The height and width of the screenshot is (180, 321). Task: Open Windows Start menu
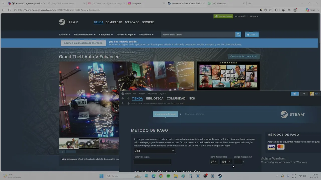coord(101,176)
